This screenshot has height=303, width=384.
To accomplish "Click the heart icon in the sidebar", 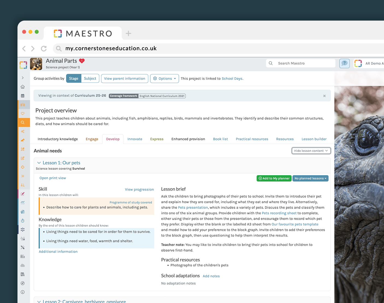I will (x=23, y=113).
